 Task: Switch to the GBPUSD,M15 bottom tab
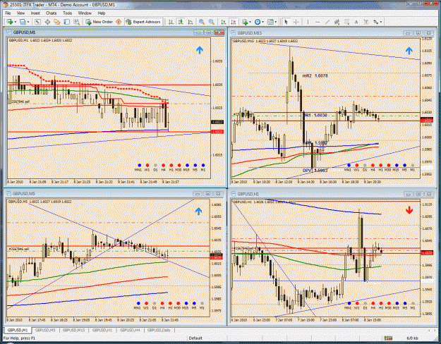(x=73, y=330)
